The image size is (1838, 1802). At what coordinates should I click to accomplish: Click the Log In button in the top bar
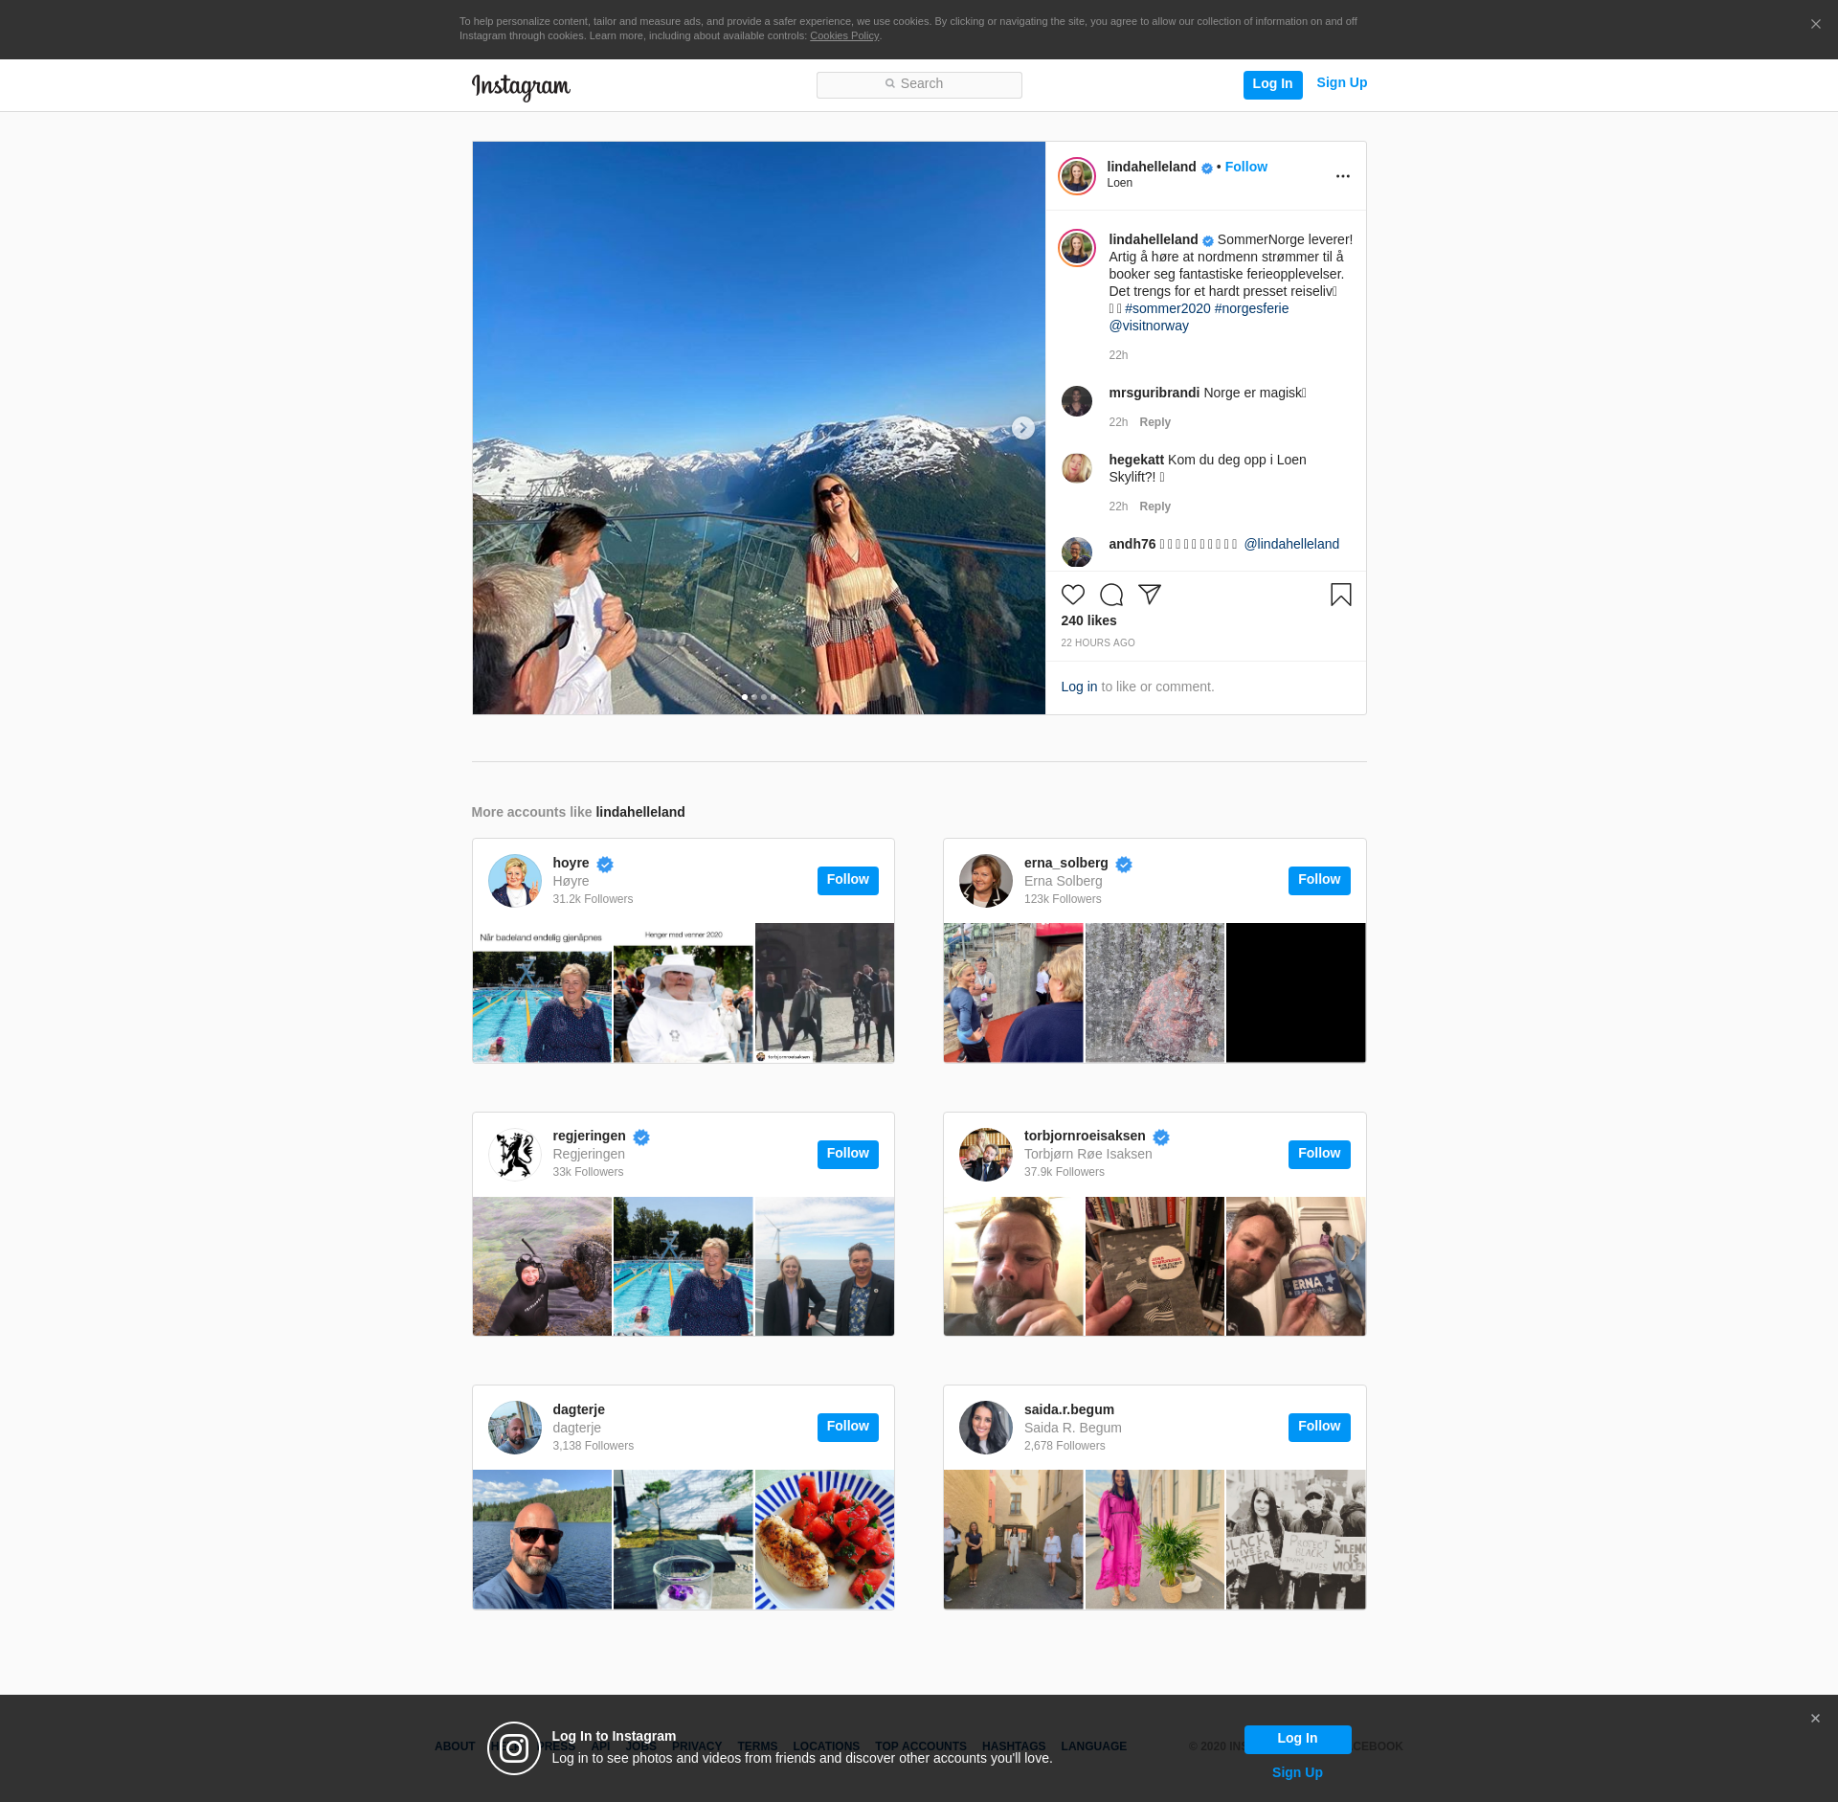click(x=1272, y=84)
